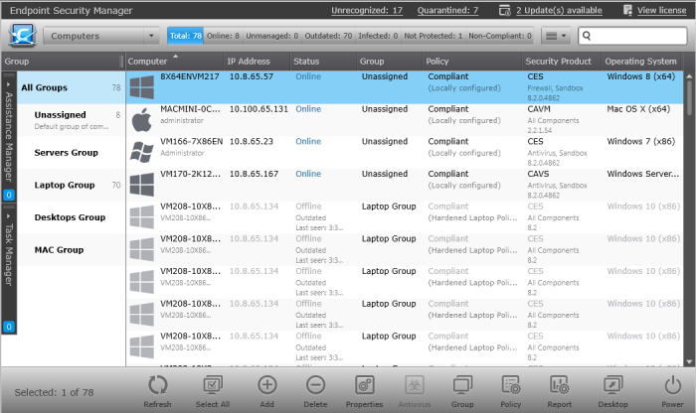Open the Quarantined: 7 link
Viewport: 696px width, 413px height.
[447, 10]
